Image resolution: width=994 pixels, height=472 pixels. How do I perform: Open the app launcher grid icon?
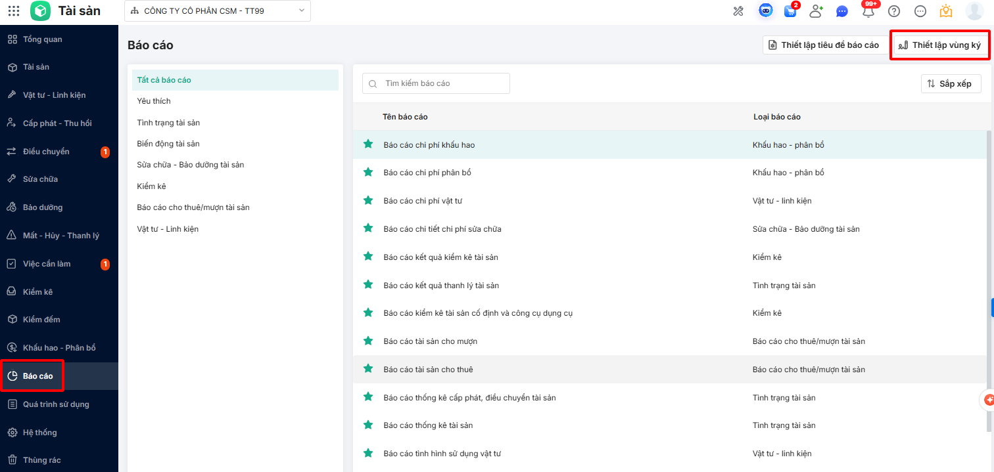[14, 11]
